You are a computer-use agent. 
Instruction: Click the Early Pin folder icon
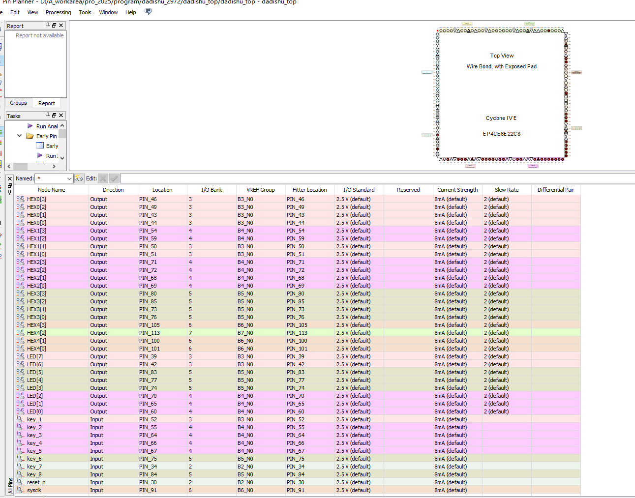pos(30,136)
